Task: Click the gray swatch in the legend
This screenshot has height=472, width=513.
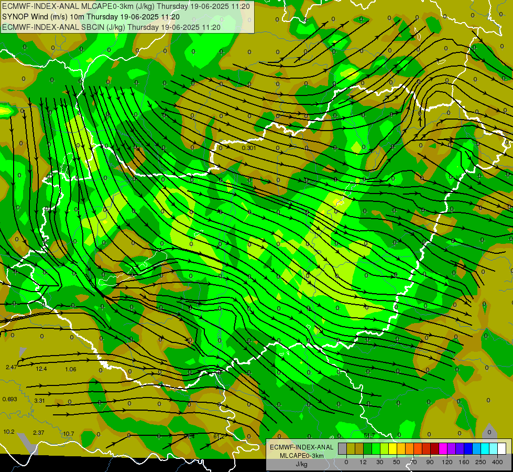Action: click(342, 449)
